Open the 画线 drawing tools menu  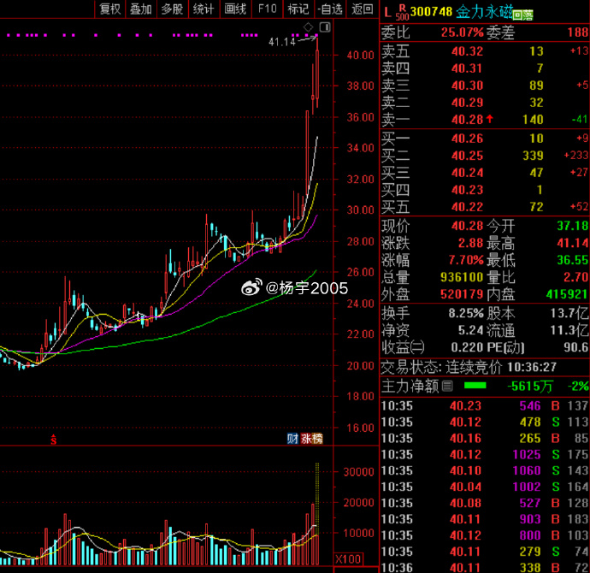click(235, 9)
